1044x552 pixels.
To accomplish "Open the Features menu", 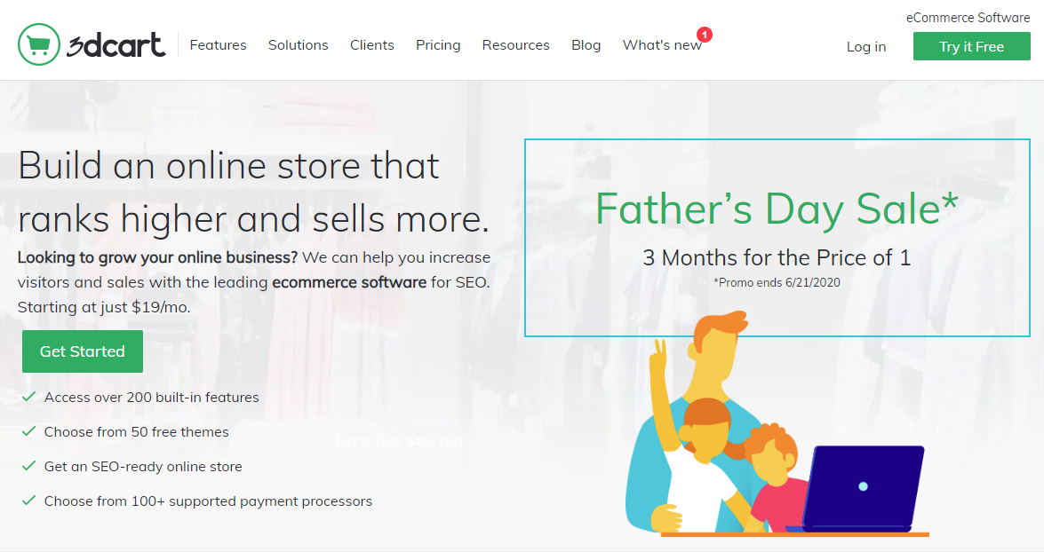I will (x=218, y=45).
